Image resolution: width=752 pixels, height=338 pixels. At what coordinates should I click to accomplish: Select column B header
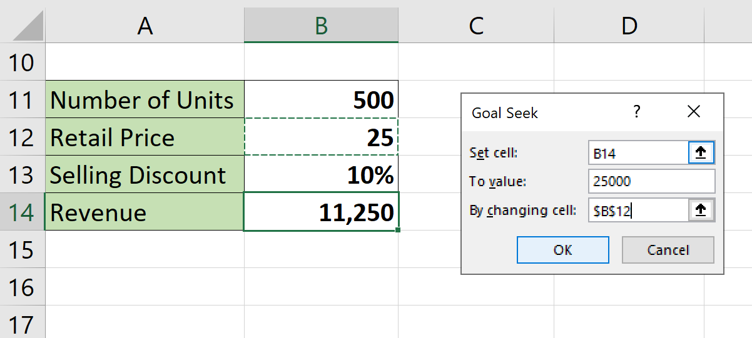point(321,26)
